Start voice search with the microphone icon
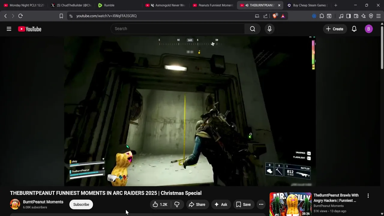The width and height of the screenshot is (384, 216). [269, 29]
